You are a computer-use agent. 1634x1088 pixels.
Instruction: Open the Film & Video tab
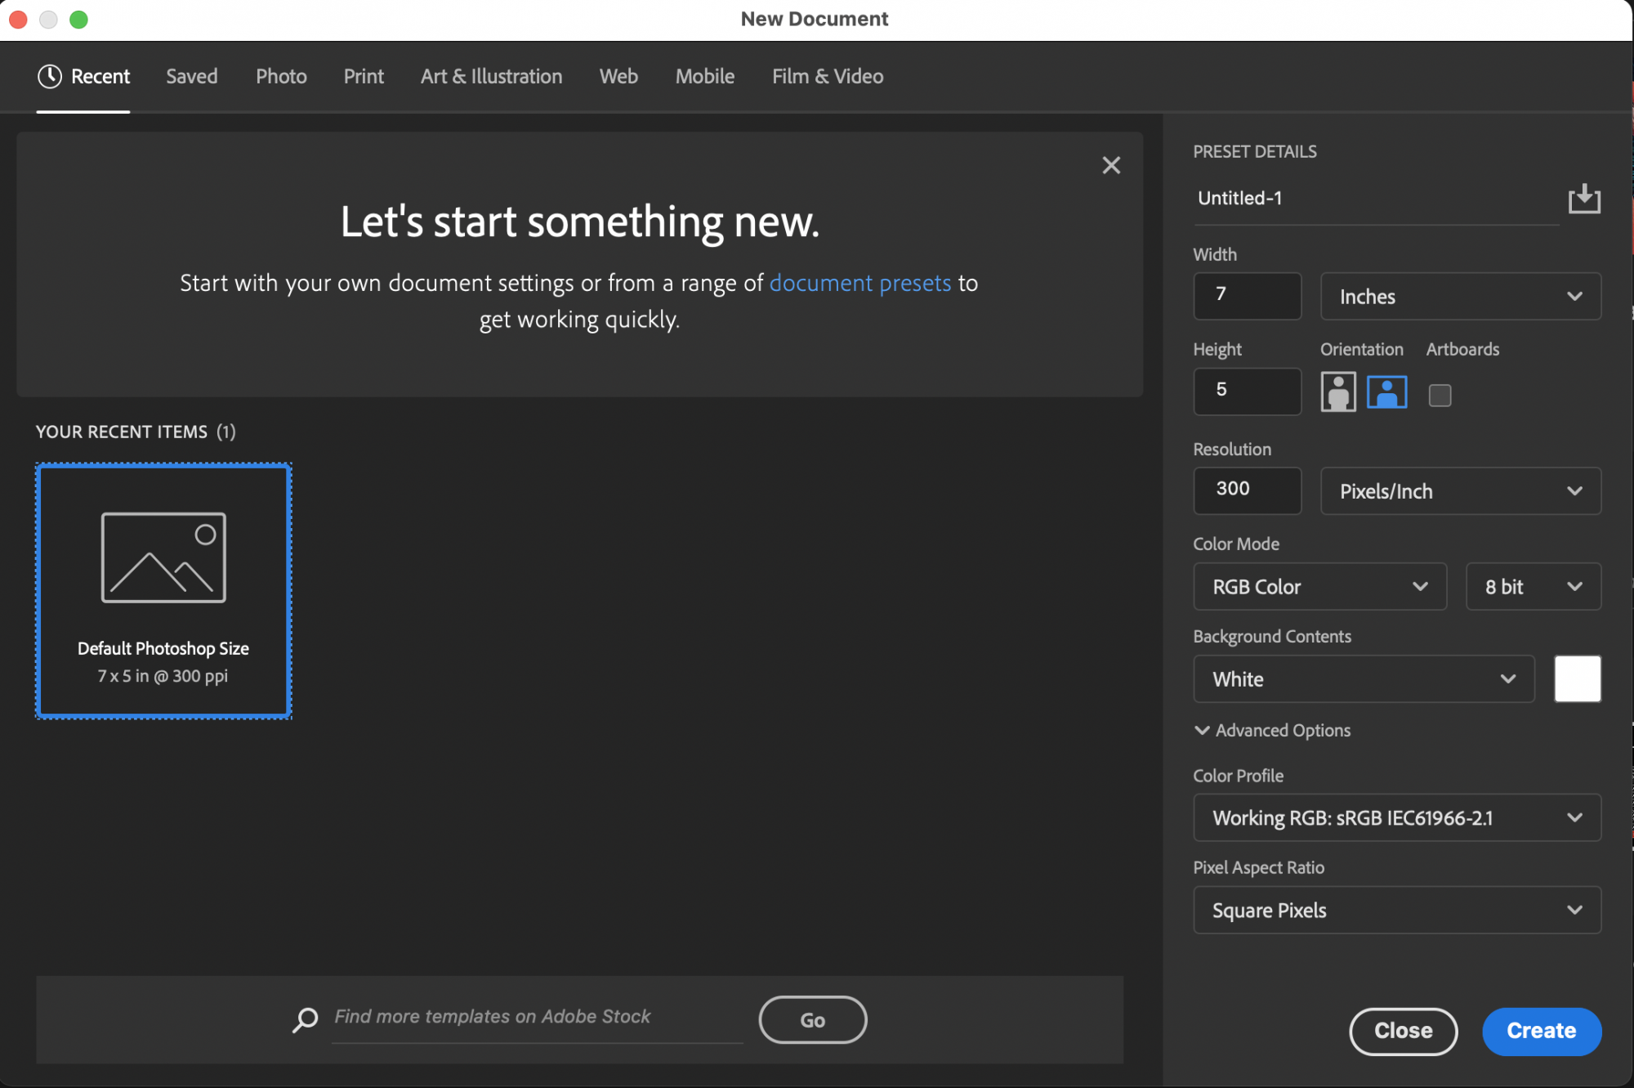point(827,76)
